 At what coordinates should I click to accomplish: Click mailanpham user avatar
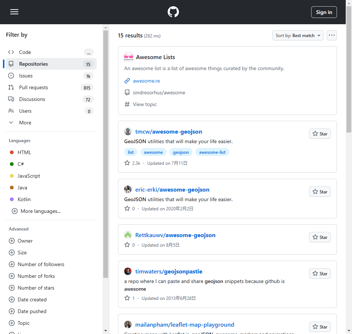pyautogui.click(x=128, y=324)
